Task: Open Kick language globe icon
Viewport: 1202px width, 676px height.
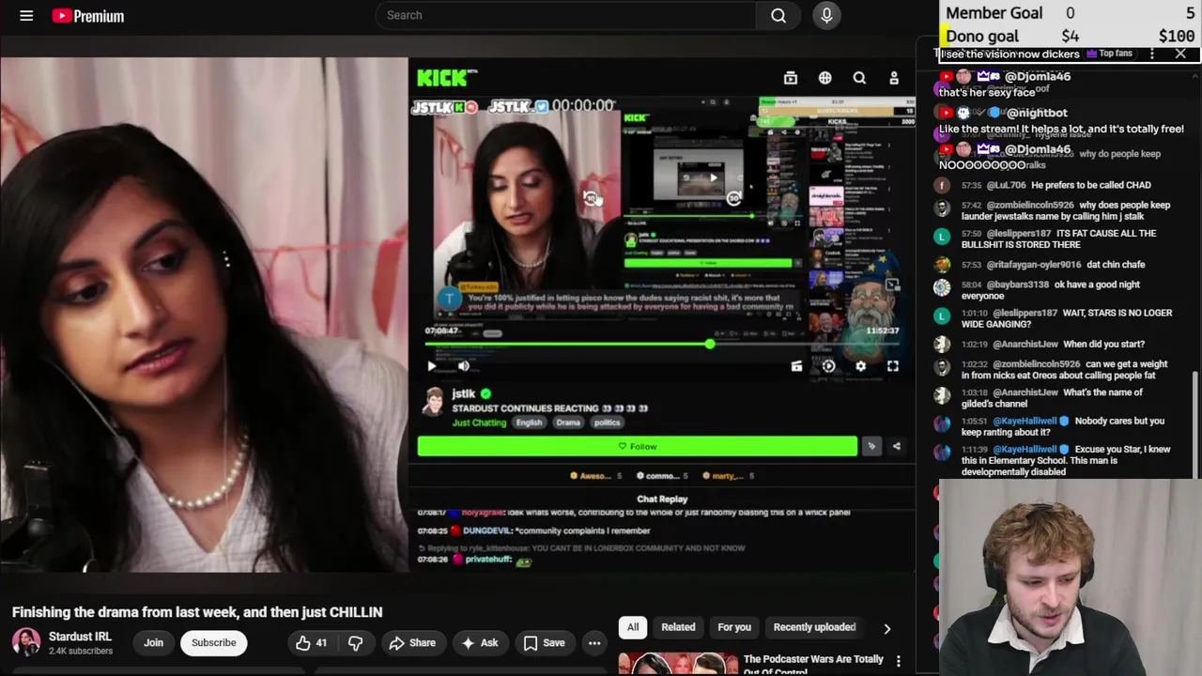Action: pos(824,78)
